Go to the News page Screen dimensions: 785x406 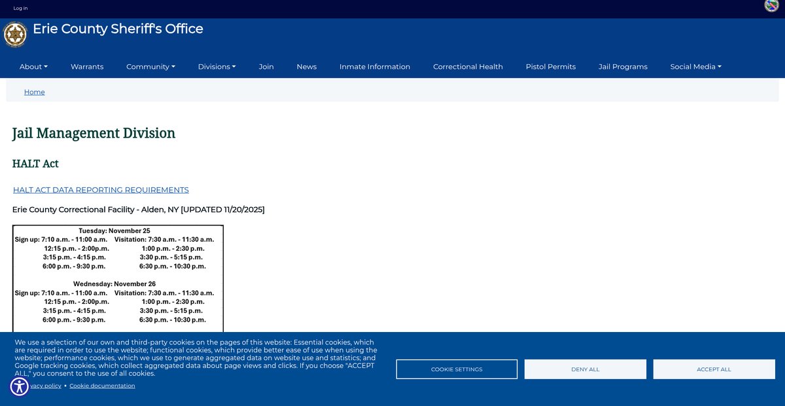[x=307, y=67]
